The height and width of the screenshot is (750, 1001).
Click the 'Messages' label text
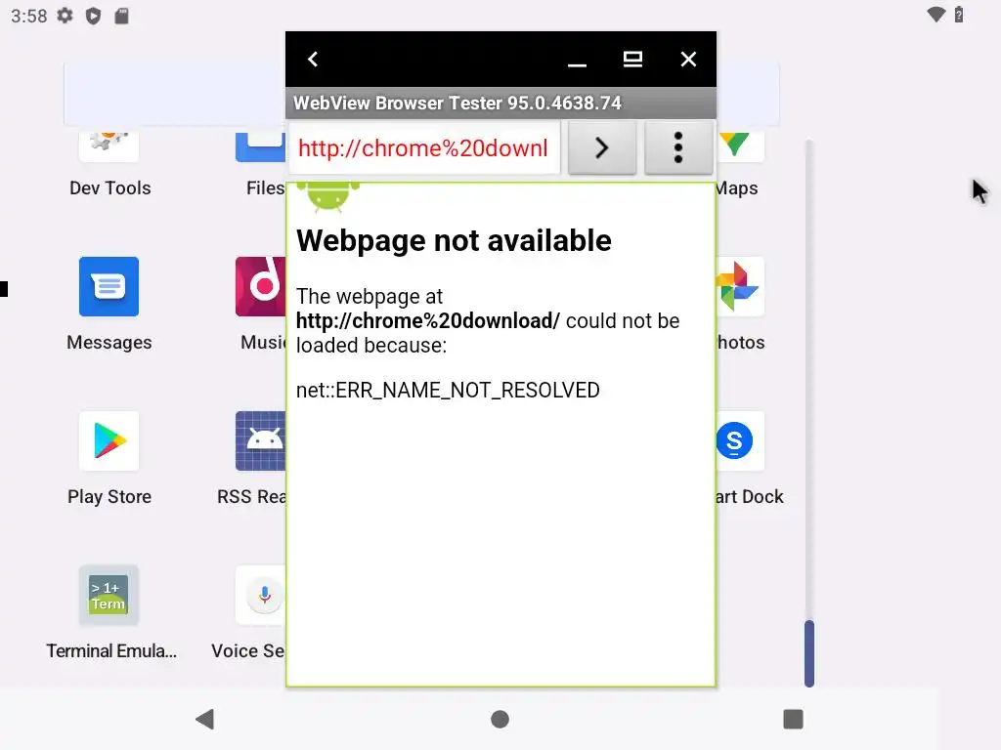point(109,342)
